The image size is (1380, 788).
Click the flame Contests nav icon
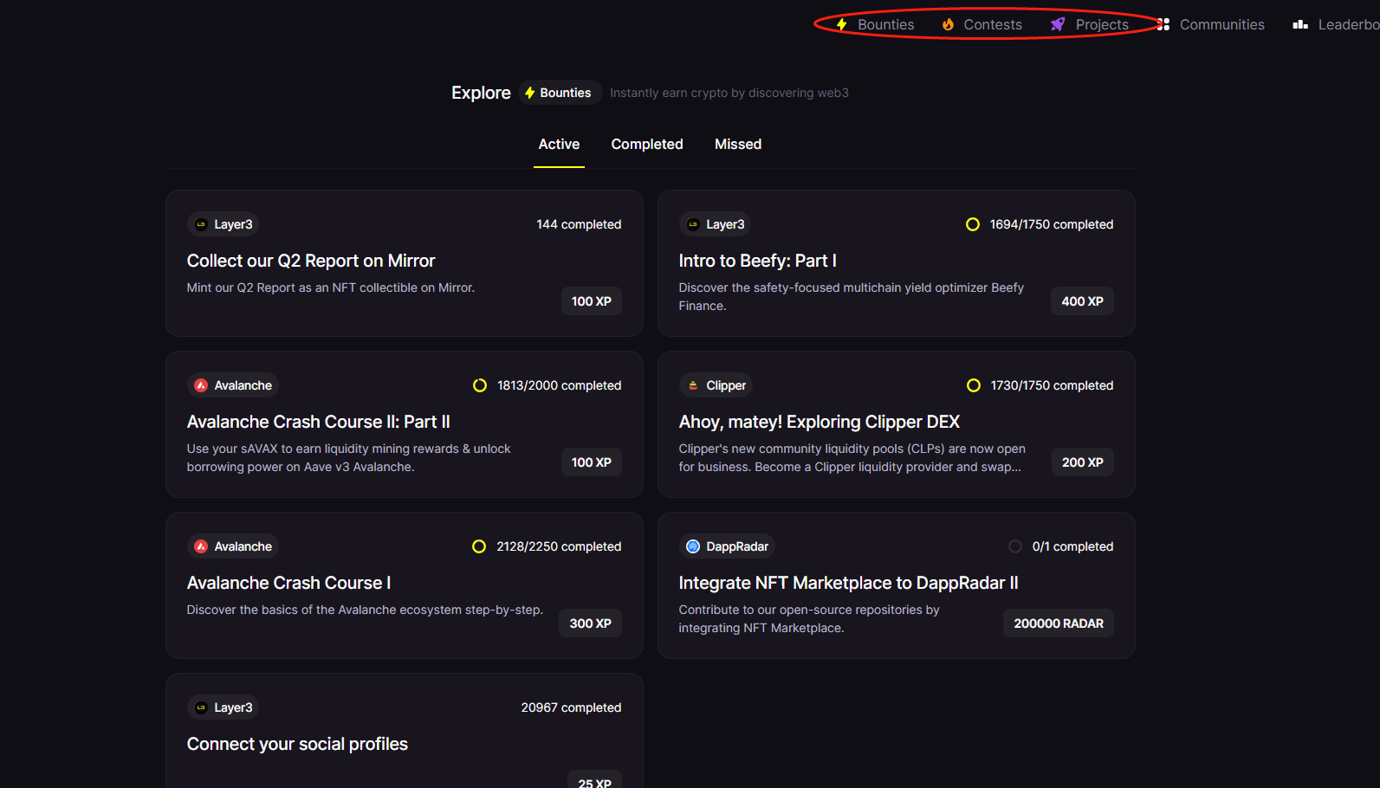click(x=948, y=24)
